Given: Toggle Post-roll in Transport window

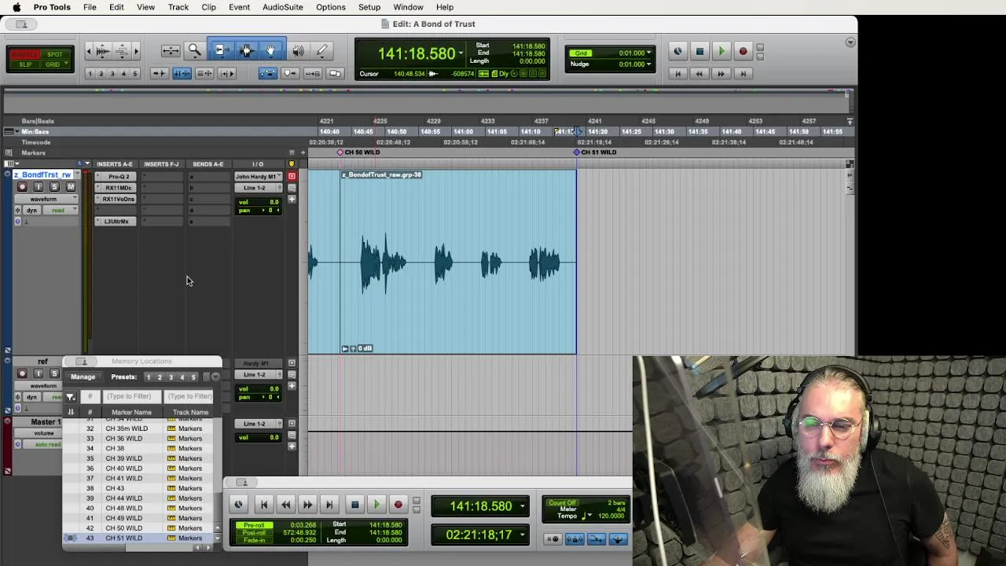Looking at the screenshot, I should tap(254, 533).
